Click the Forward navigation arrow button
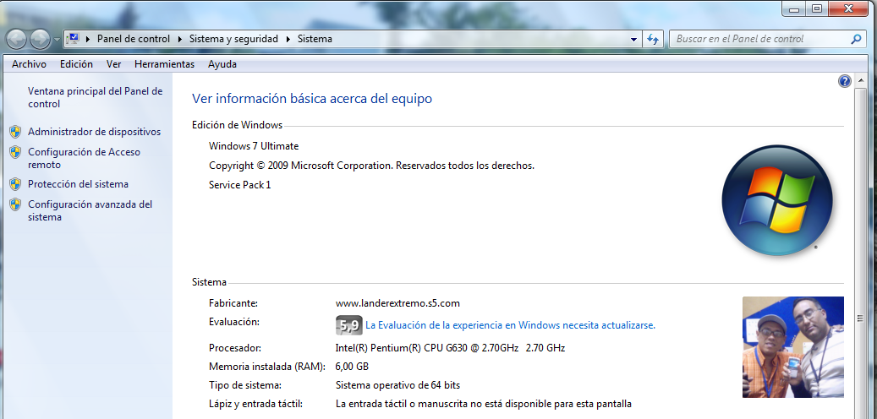The image size is (877, 419). (x=41, y=39)
